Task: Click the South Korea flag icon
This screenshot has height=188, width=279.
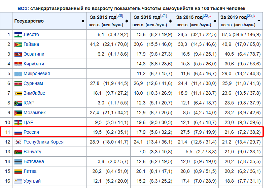Action: click(18, 142)
